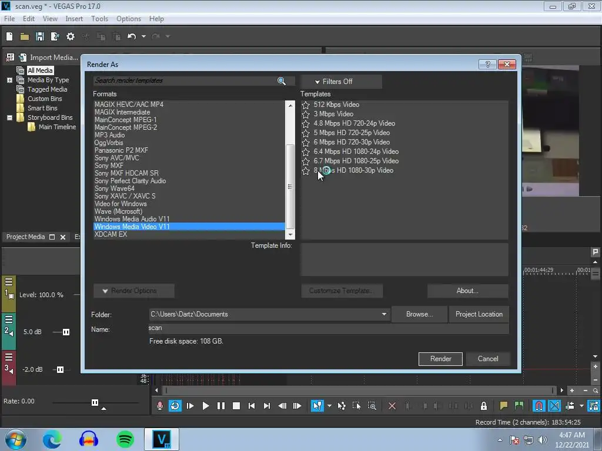Click the About... button
The height and width of the screenshot is (451, 602).
pyautogui.click(x=467, y=291)
